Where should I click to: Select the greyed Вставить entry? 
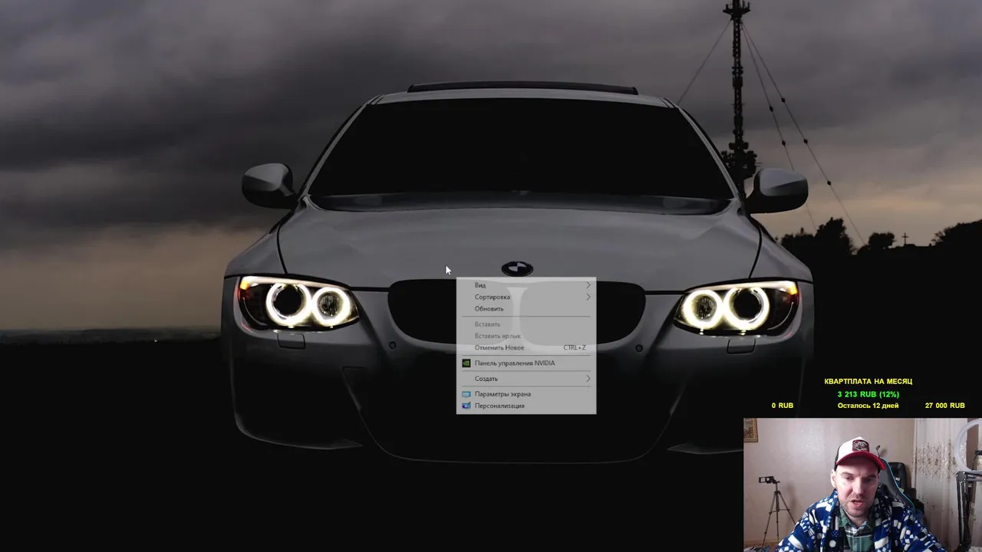click(526, 324)
